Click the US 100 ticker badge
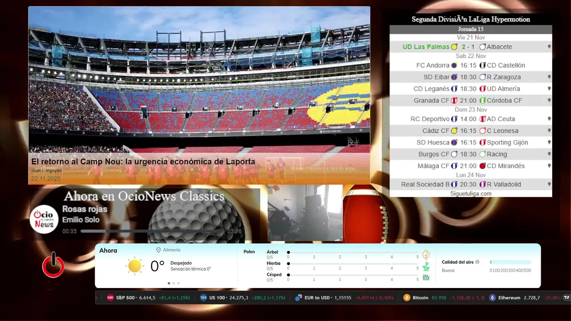The height and width of the screenshot is (321, 571). (203, 297)
